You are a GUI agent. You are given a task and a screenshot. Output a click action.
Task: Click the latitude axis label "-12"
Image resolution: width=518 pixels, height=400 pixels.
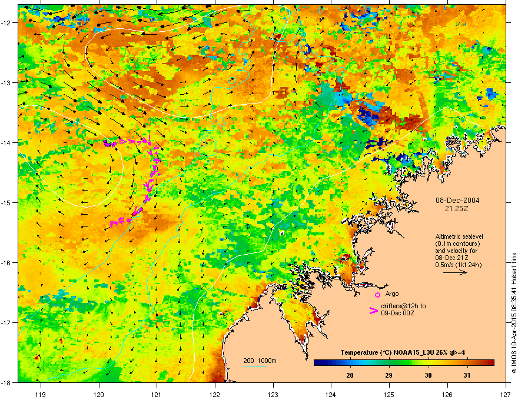(x=6, y=23)
